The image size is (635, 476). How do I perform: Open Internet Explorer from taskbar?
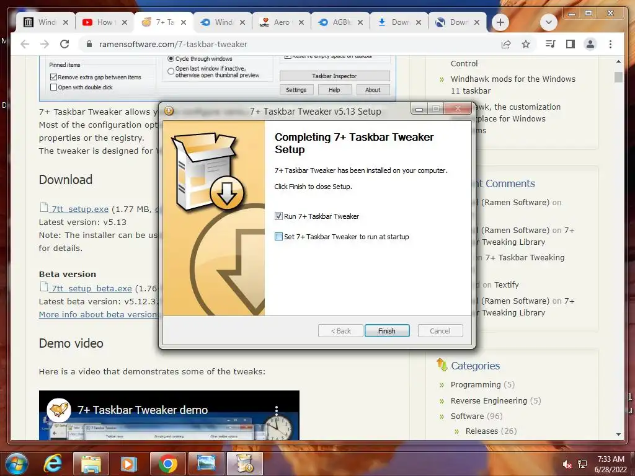(x=53, y=464)
